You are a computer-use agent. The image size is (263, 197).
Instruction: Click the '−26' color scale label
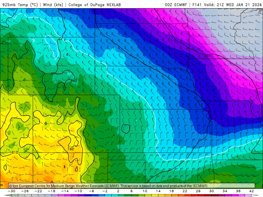(x=25, y=191)
